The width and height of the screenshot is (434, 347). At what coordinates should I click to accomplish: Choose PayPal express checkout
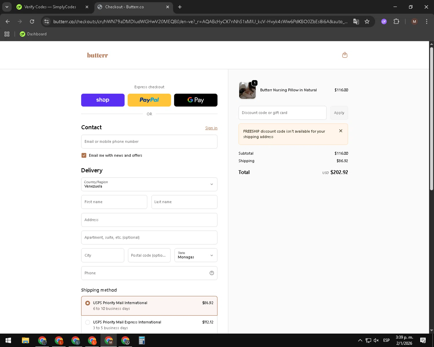pyautogui.click(x=149, y=100)
